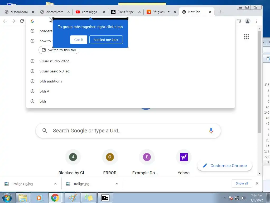Click the Search Google or type a URL box
The height and width of the screenshot is (203, 270).
point(128,131)
